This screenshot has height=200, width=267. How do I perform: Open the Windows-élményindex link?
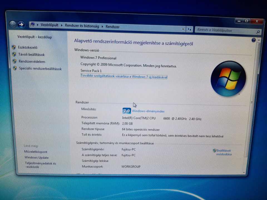(x=148, y=111)
